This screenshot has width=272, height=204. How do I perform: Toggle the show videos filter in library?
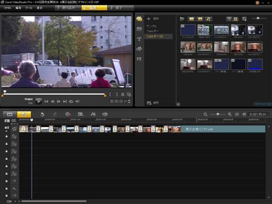click(x=192, y=19)
